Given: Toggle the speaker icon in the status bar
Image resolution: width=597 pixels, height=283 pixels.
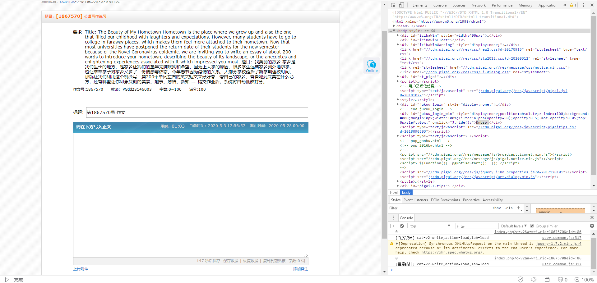Looking at the screenshot, I should (534, 280).
